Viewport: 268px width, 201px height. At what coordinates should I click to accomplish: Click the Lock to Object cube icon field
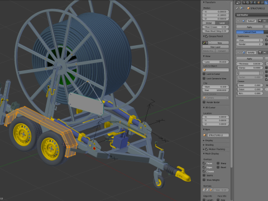[216, 70]
